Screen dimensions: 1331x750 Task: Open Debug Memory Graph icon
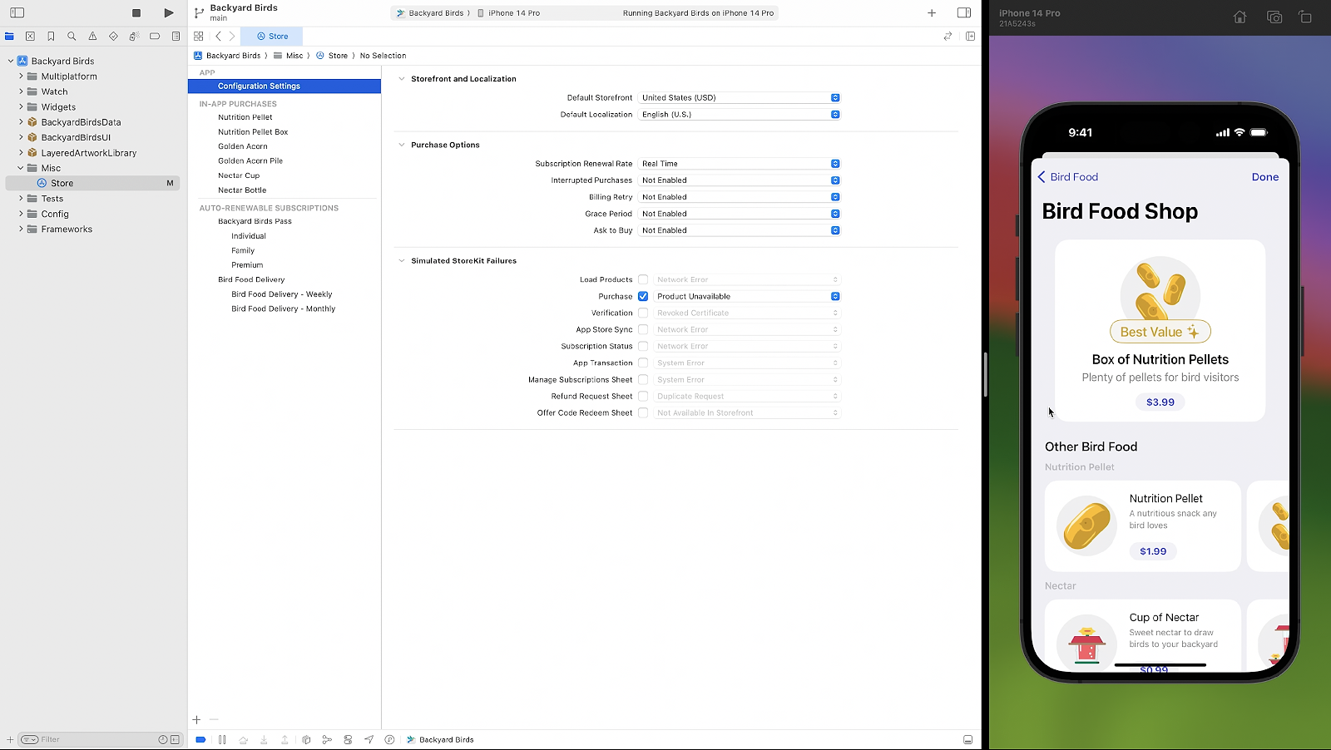pyautogui.click(x=327, y=739)
